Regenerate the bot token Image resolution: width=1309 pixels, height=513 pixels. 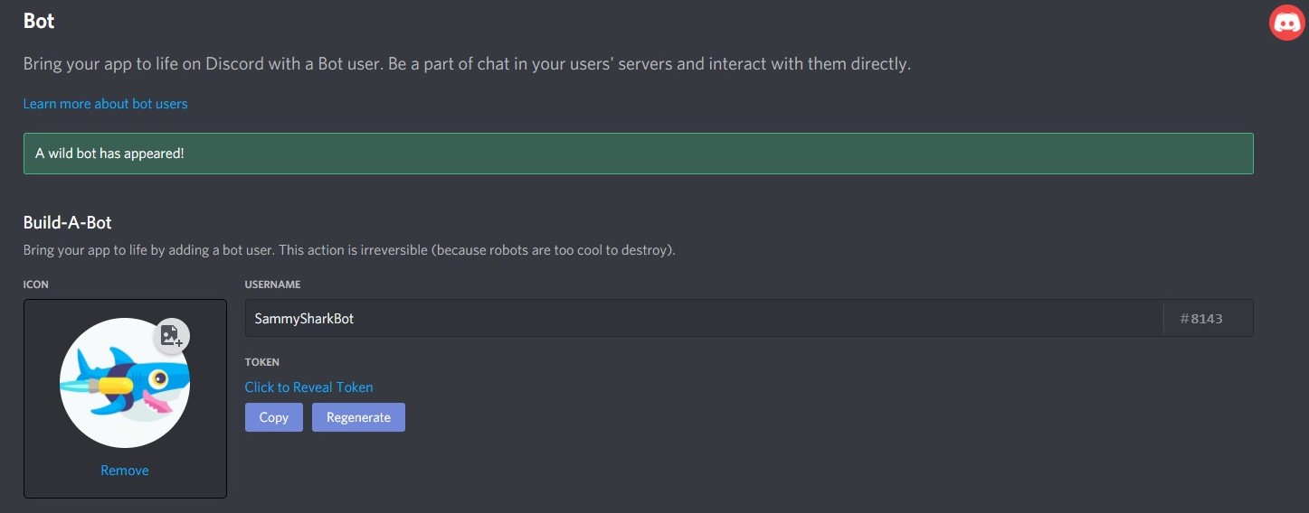(358, 417)
